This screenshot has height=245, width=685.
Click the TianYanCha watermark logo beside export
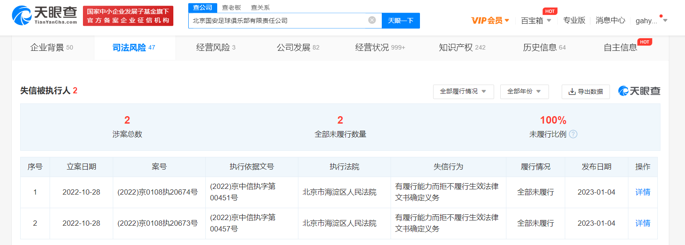(639, 91)
